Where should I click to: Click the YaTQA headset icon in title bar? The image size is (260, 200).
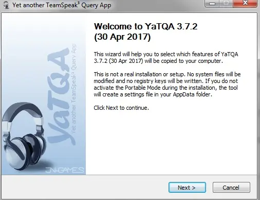click(x=6, y=5)
